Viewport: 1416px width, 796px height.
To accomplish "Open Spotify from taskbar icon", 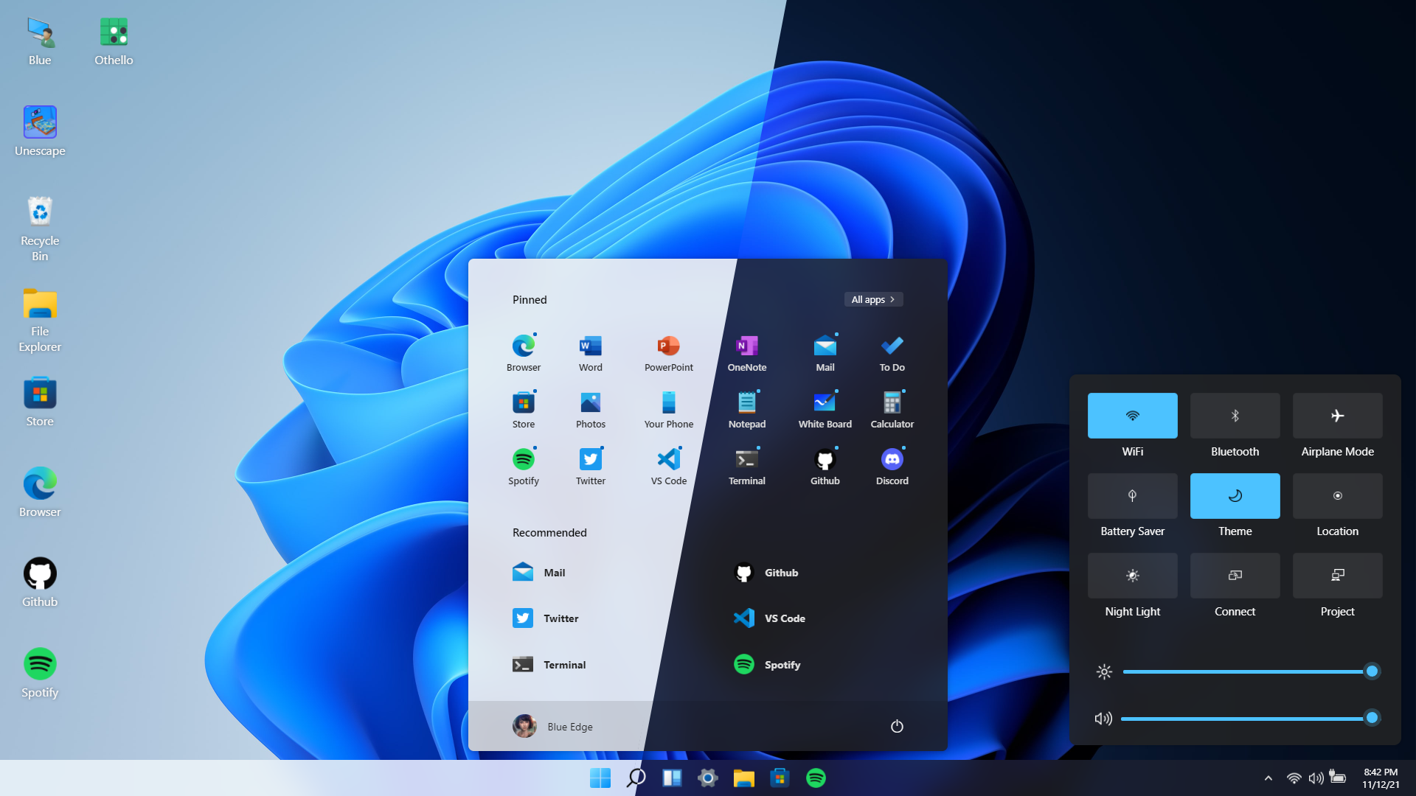I will [817, 777].
